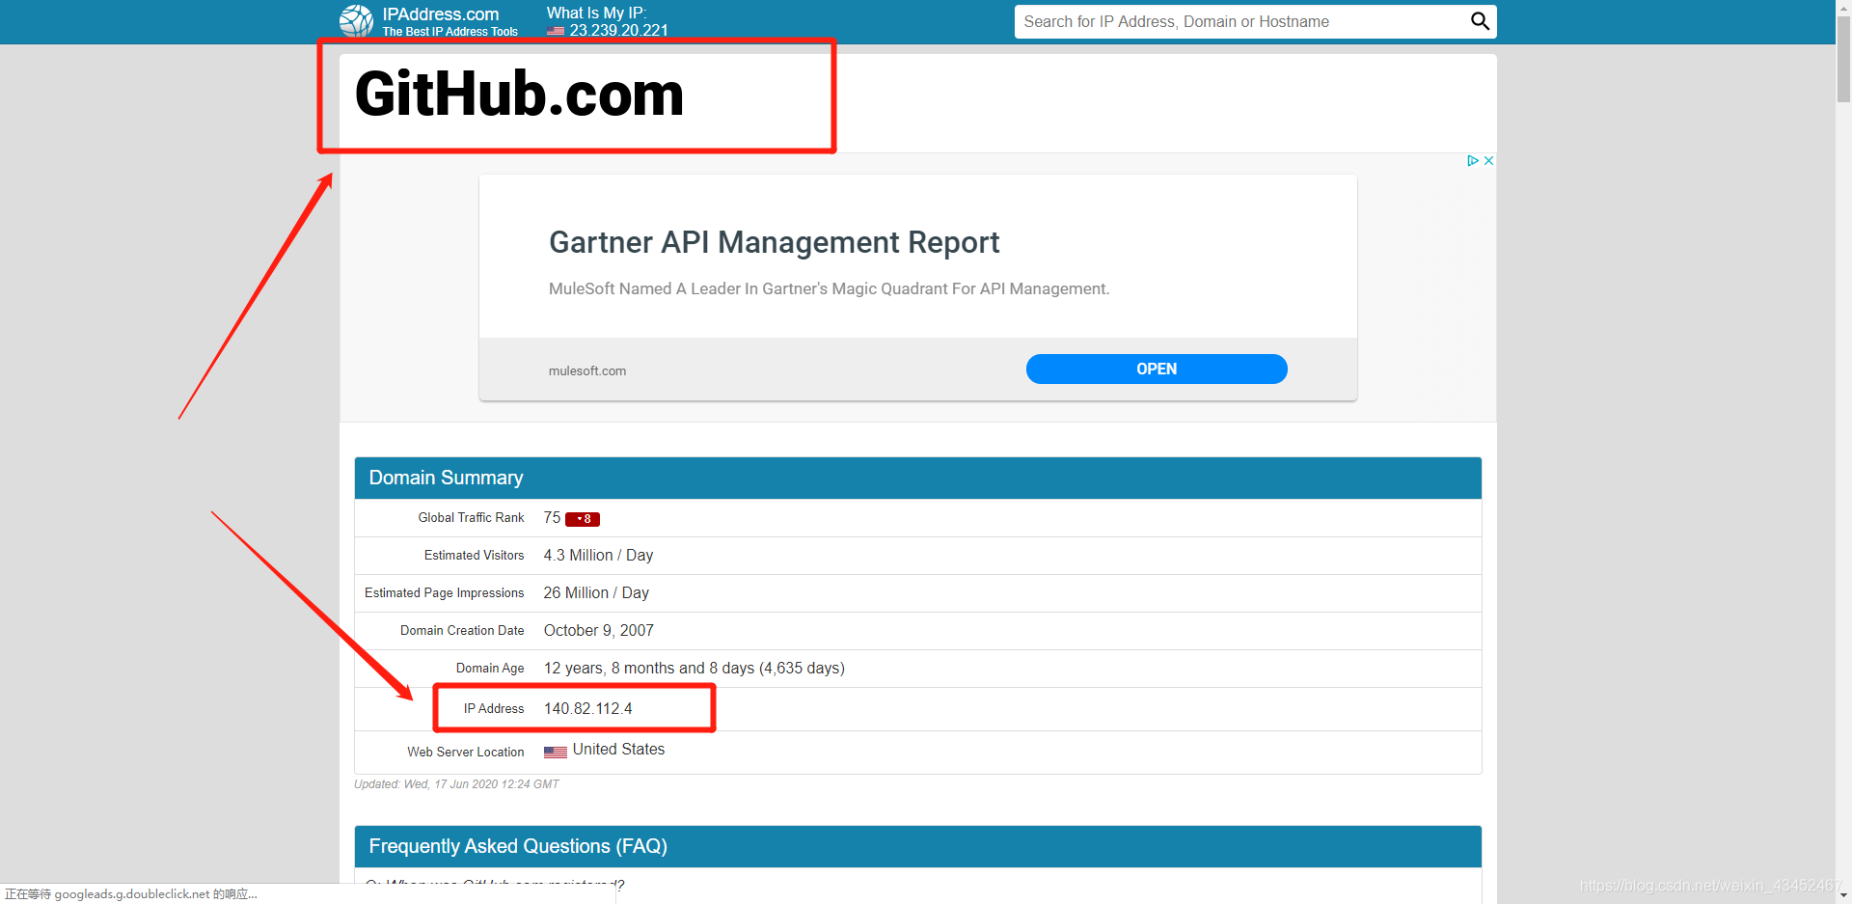Image resolution: width=1852 pixels, height=904 pixels.
Task: Click the GitHub.com page heading
Action: click(519, 95)
